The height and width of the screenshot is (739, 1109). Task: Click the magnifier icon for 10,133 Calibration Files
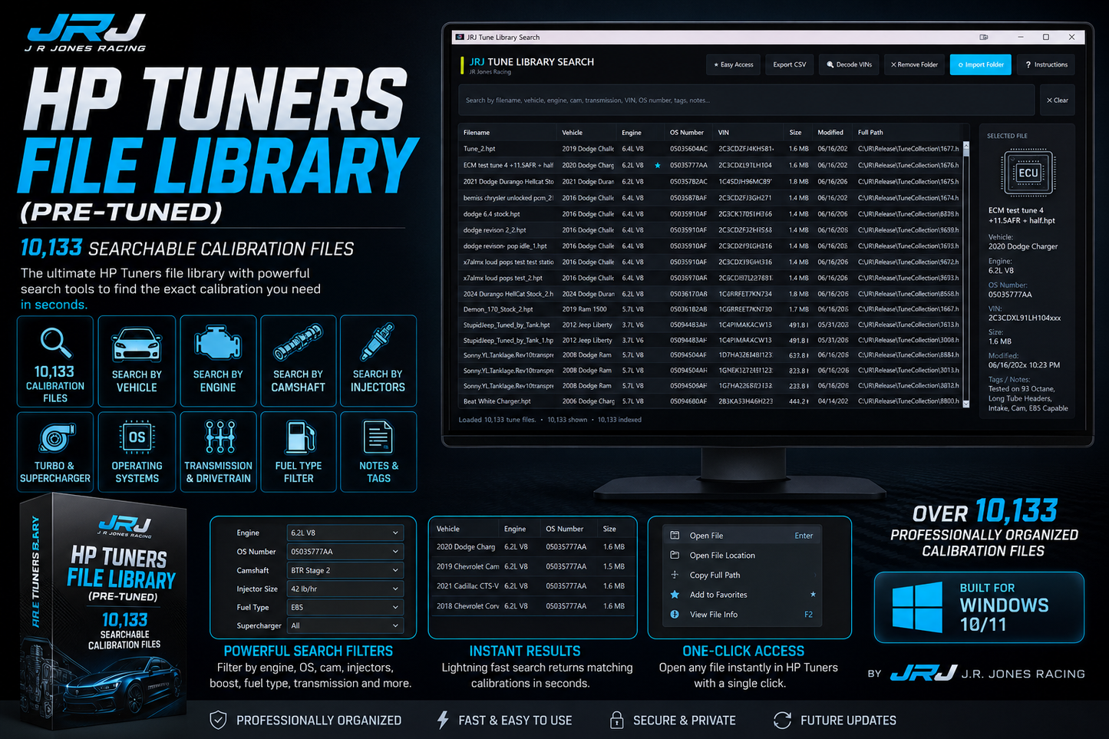[x=56, y=343]
